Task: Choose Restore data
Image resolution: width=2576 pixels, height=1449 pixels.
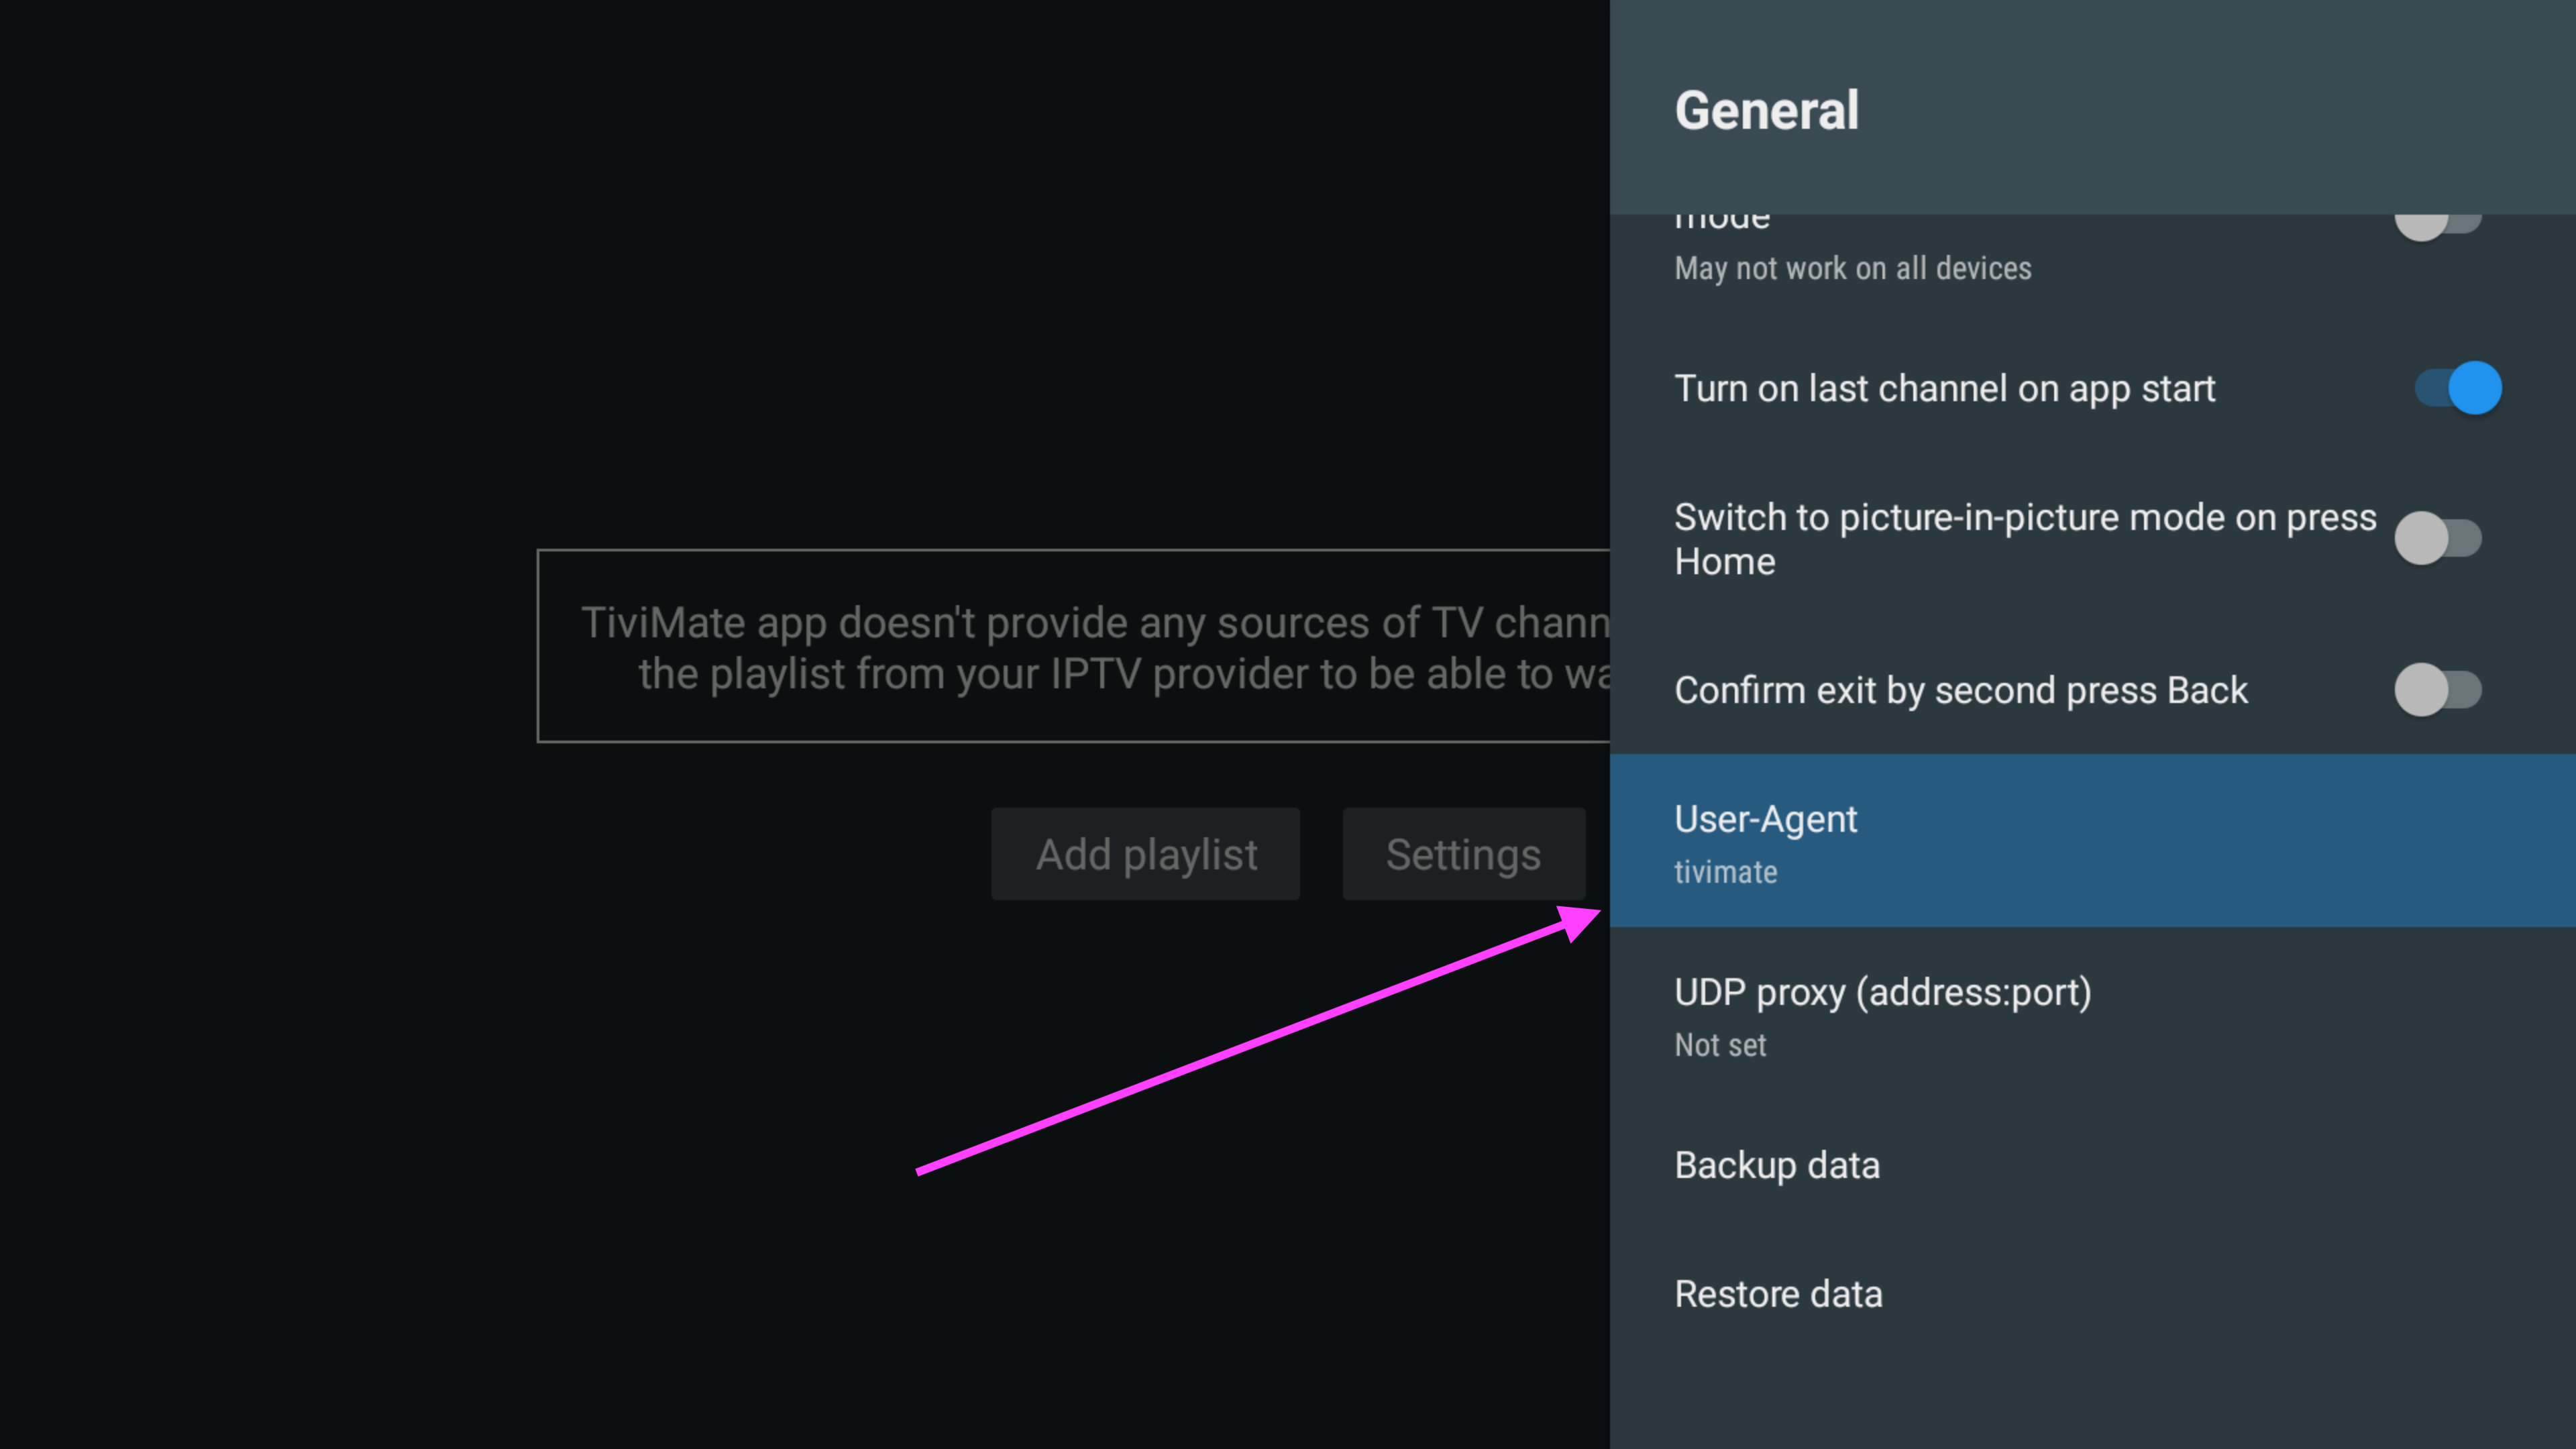Action: coord(1778,1294)
